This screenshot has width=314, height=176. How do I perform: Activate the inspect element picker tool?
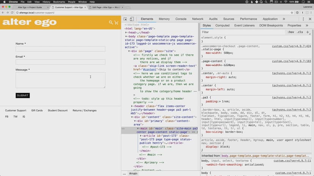125,19
